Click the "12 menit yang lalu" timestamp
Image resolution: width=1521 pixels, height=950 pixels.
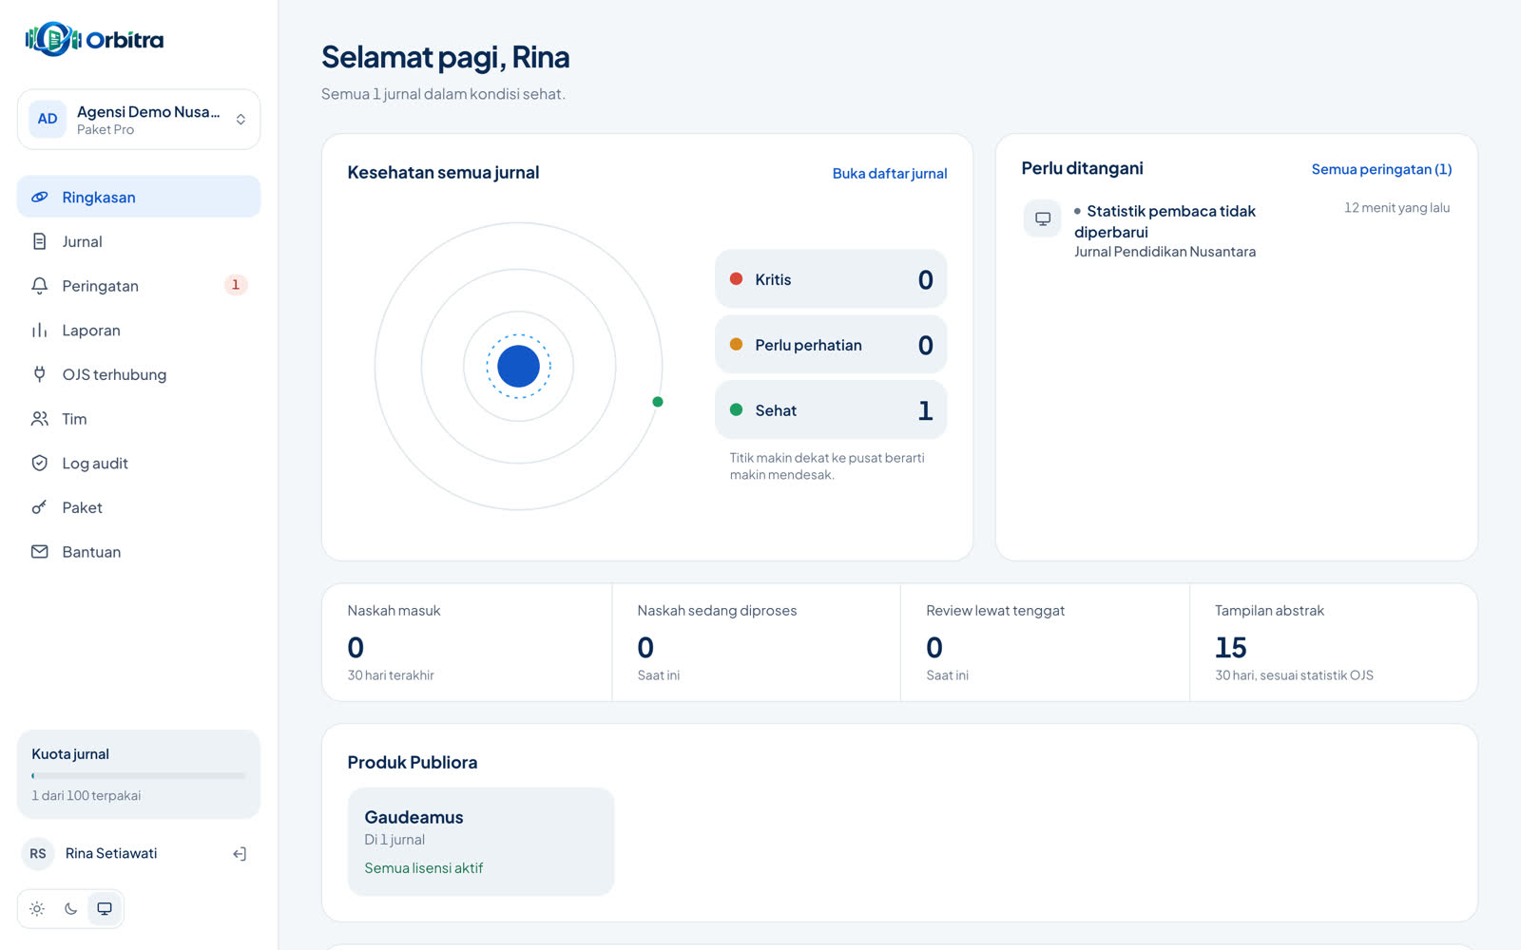click(x=1396, y=208)
